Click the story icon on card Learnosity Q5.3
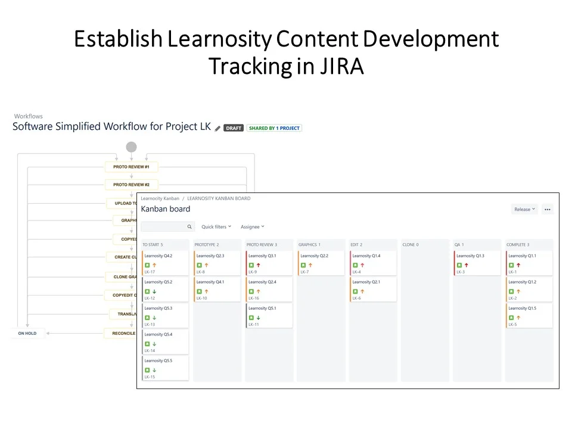The width and height of the screenshot is (572, 429). point(147,318)
